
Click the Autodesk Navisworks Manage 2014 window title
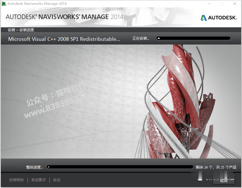click(x=37, y=4)
